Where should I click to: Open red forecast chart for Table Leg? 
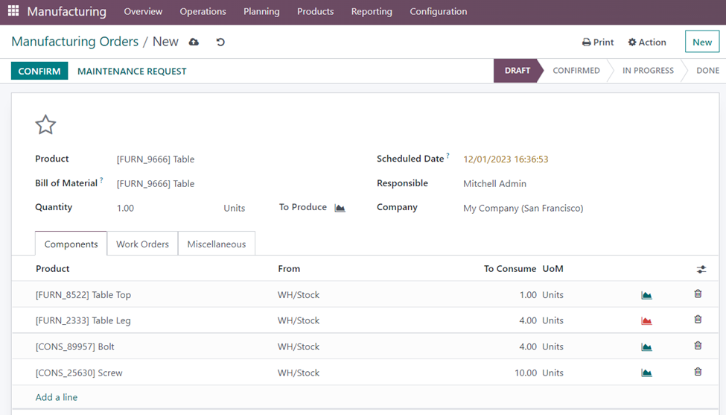pyautogui.click(x=646, y=321)
